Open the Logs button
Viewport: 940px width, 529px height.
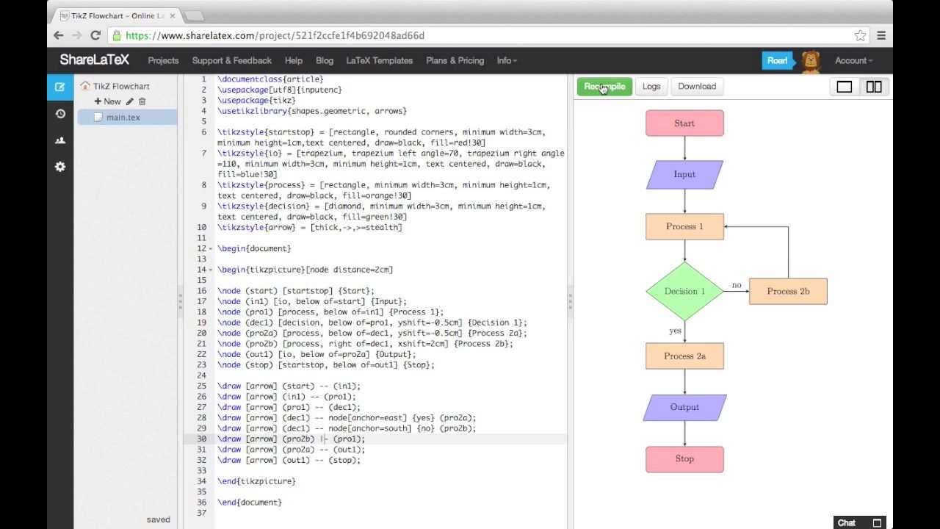[x=651, y=87]
